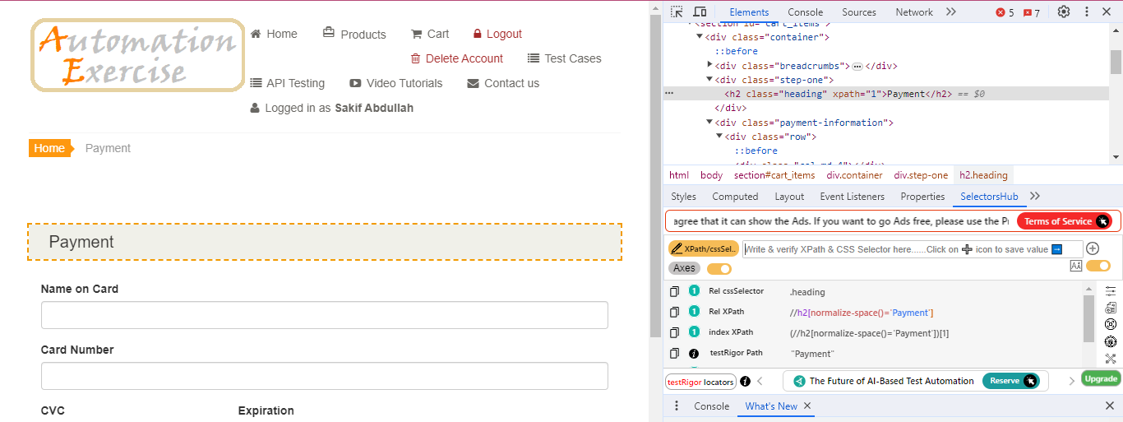Click the plus circle icon to save selector
The width and height of the screenshot is (1123, 422).
pos(1093,248)
